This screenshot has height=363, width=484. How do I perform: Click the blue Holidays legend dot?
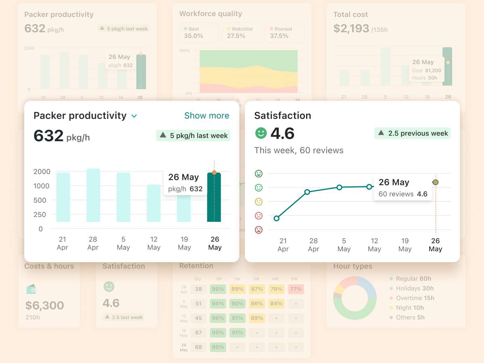[x=391, y=288]
